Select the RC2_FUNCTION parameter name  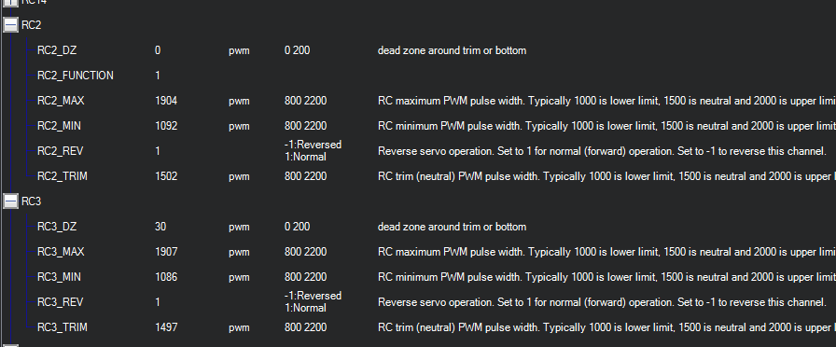coord(76,76)
